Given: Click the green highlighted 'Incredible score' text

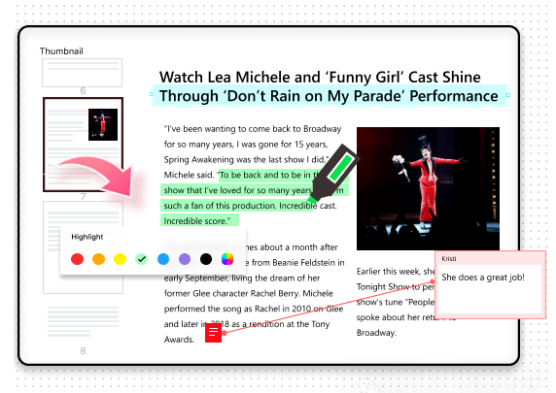Looking at the screenshot, I should click(x=197, y=221).
